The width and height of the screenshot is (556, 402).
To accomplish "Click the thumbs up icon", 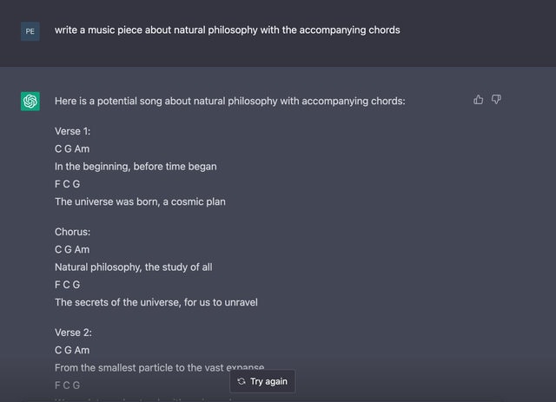I will [478, 100].
